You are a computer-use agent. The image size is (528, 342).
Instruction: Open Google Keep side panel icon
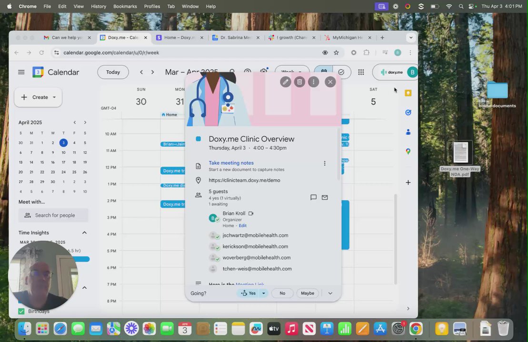click(x=408, y=93)
